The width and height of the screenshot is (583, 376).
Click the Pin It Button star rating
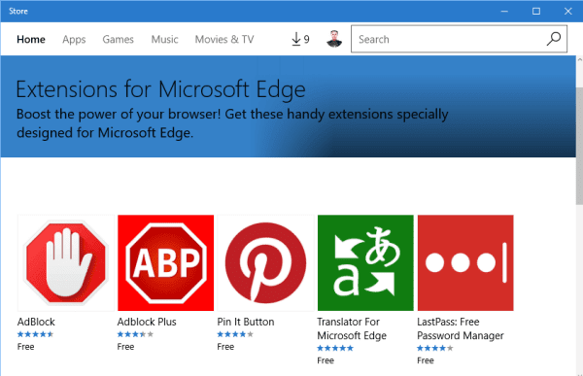coord(235,334)
